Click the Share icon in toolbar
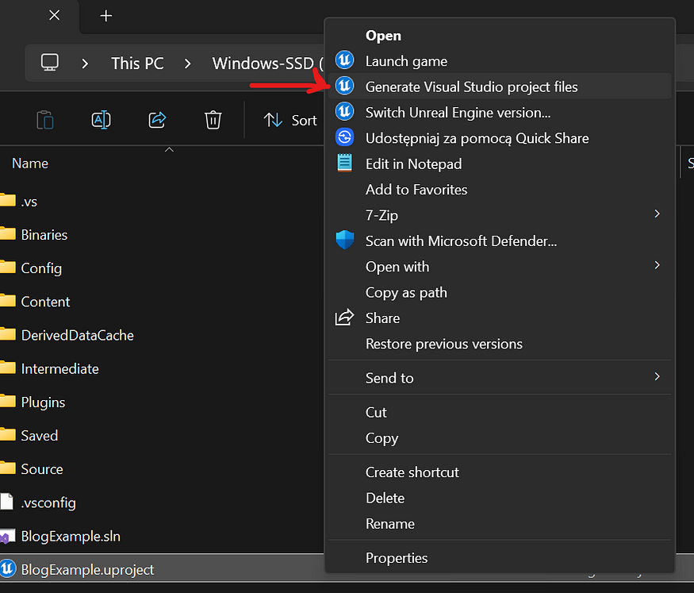Image resolution: width=694 pixels, height=593 pixels. tap(157, 120)
